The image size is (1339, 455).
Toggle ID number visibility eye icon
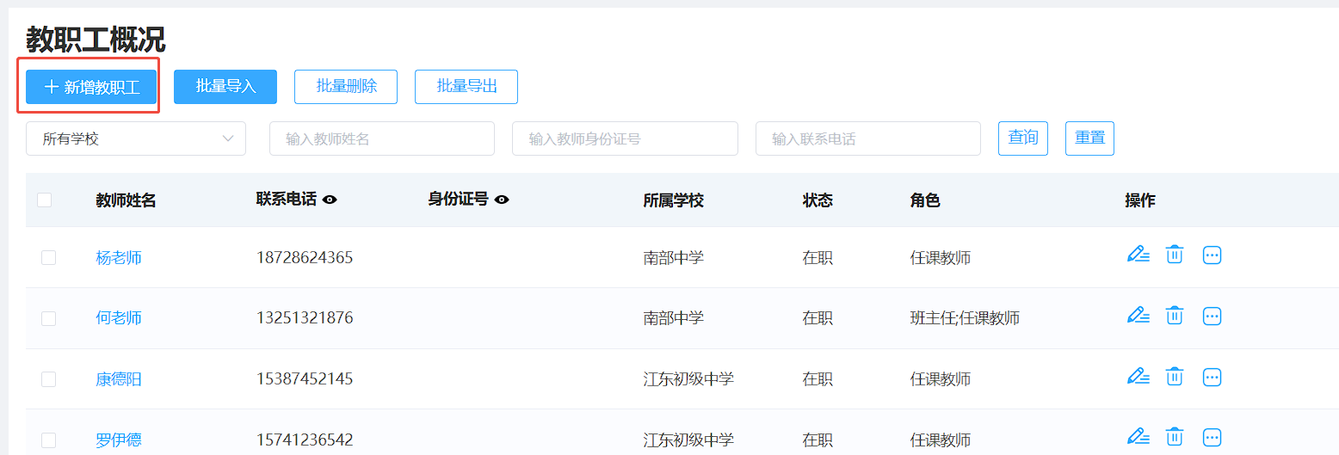click(x=502, y=200)
